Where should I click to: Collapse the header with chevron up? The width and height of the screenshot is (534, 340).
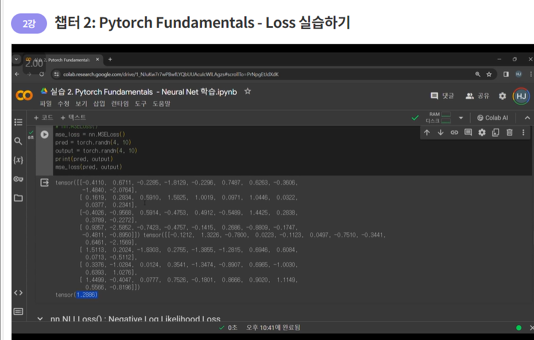[527, 118]
